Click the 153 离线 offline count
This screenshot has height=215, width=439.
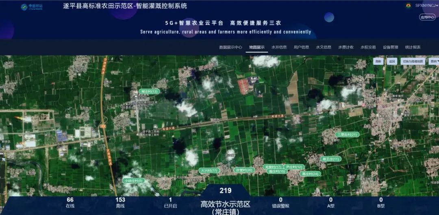[x=120, y=202]
